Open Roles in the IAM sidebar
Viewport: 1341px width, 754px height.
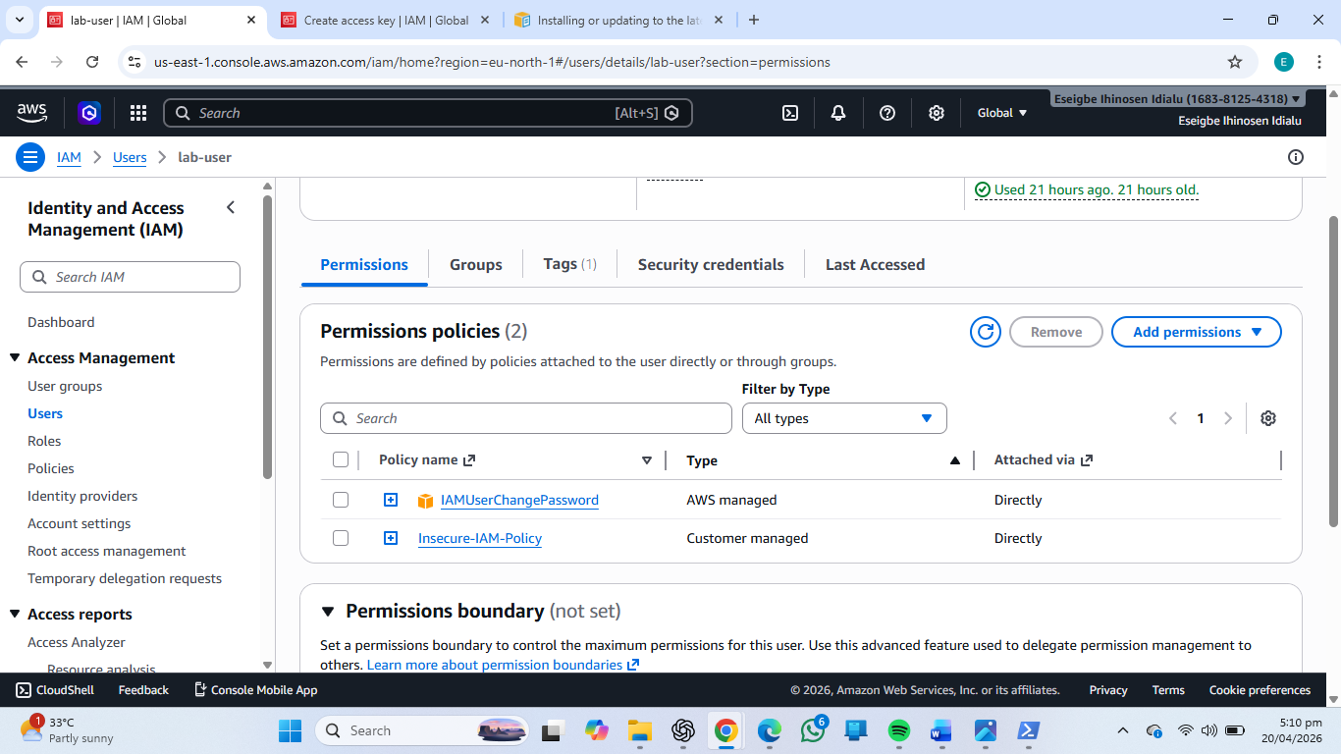44,441
